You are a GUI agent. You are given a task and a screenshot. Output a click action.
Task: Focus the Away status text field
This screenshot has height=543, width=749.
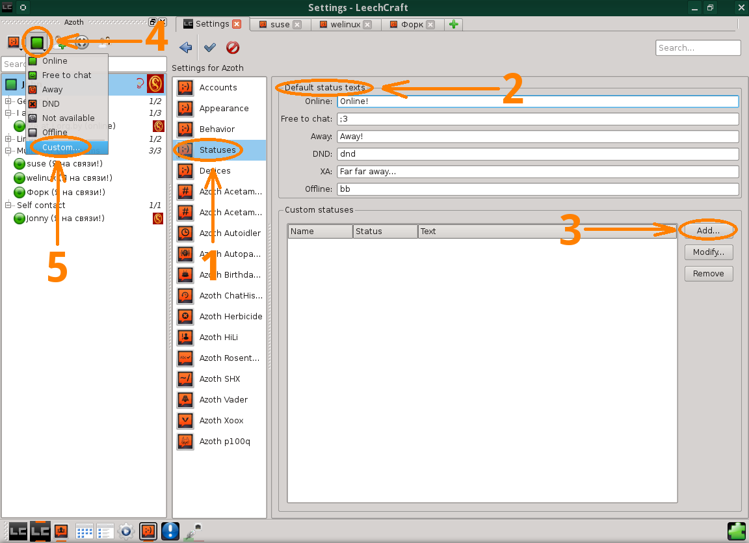click(538, 137)
